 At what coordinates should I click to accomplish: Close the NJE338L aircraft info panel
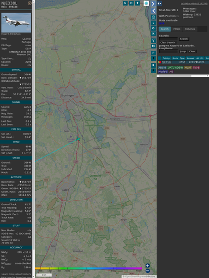click(x=30, y=3)
